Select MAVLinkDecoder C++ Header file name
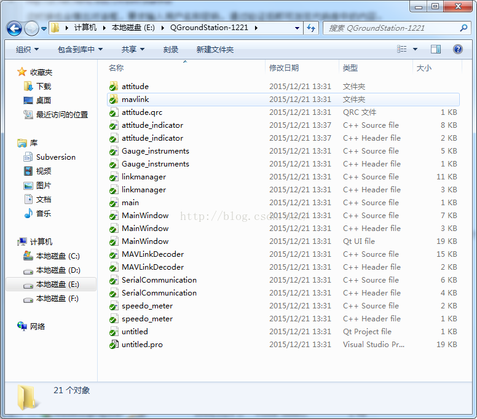The height and width of the screenshot is (419, 477). point(152,267)
